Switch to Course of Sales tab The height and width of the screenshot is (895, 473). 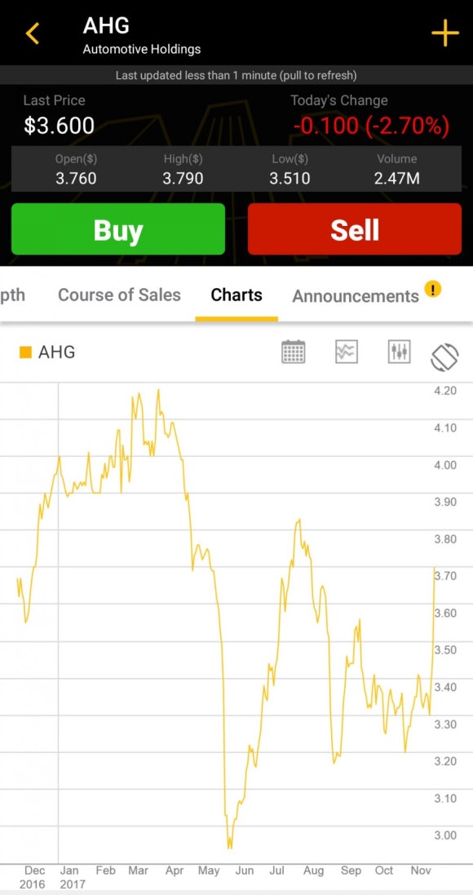[x=119, y=295]
